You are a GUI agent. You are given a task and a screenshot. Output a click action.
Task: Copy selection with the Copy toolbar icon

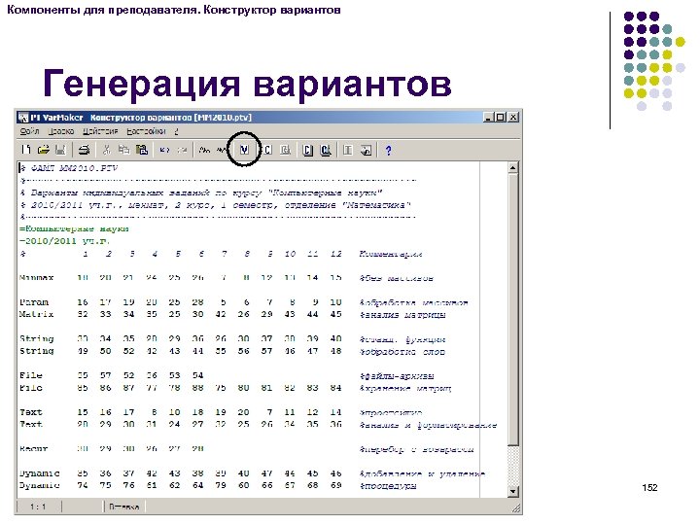[123, 150]
